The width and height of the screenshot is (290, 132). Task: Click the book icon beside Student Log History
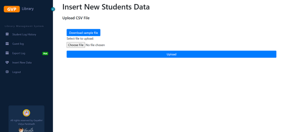click(x=7, y=34)
